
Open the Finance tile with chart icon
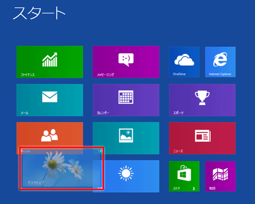tap(49, 62)
